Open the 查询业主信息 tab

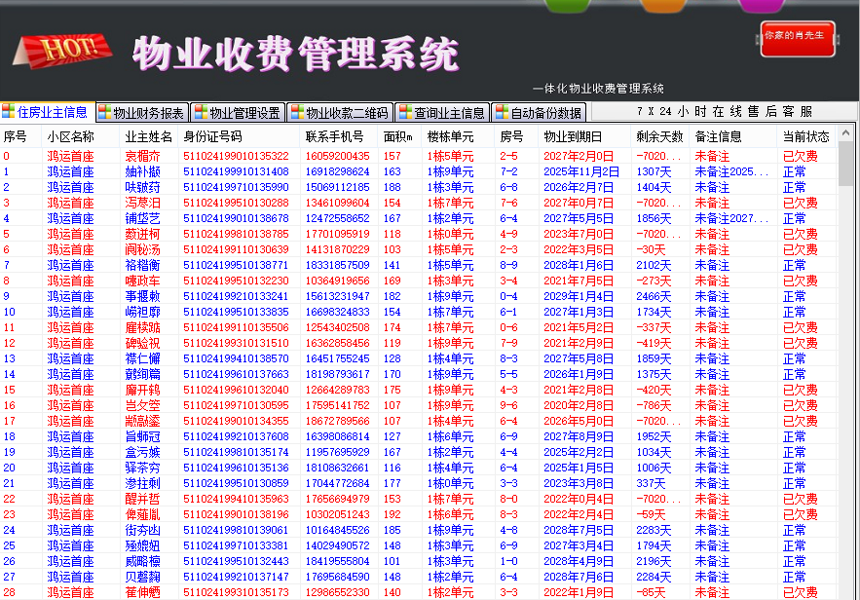[442, 112]
